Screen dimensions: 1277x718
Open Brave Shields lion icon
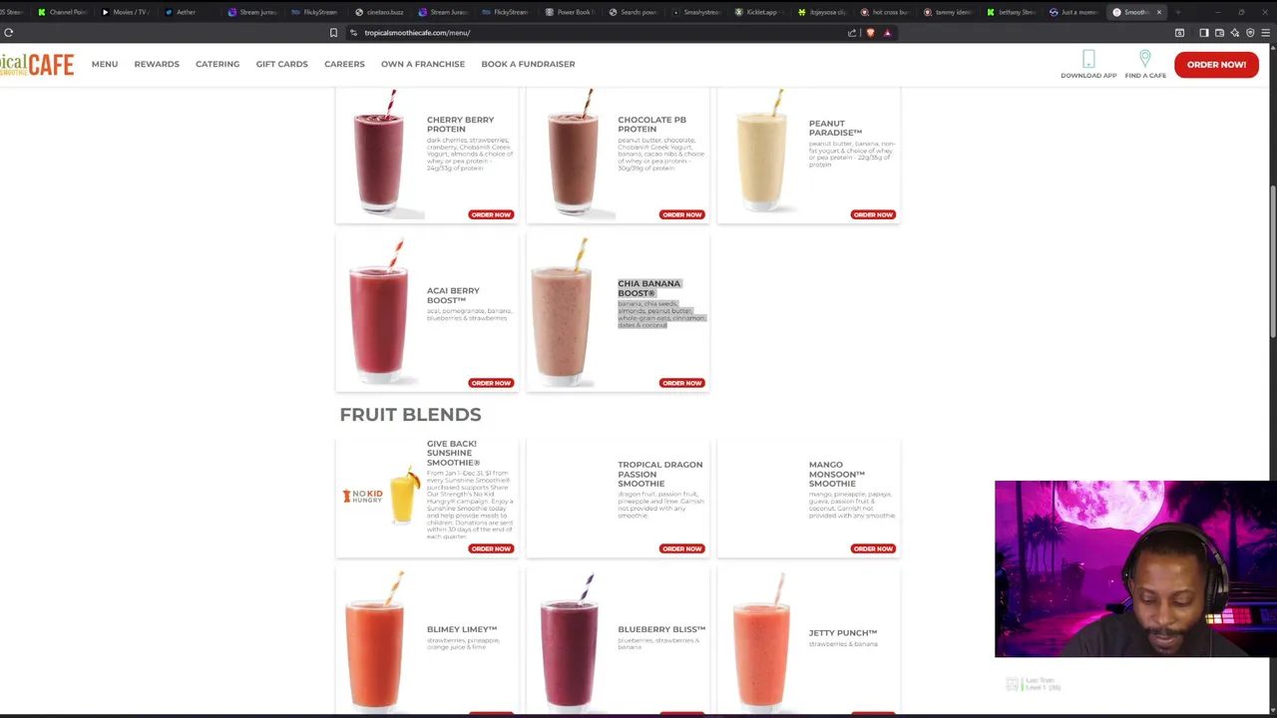tap(870, 33)
